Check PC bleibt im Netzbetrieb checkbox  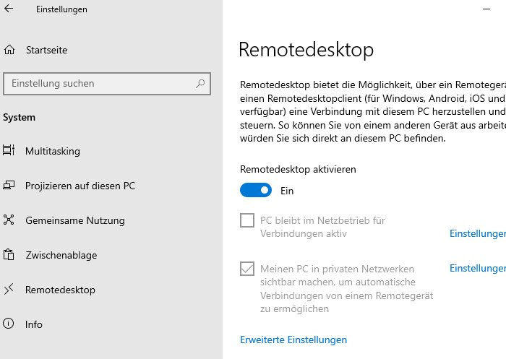pos(247,220)
